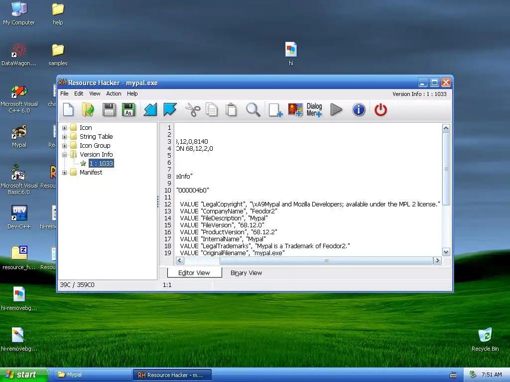Click the taskbar keyboard icon

point(453,375)
